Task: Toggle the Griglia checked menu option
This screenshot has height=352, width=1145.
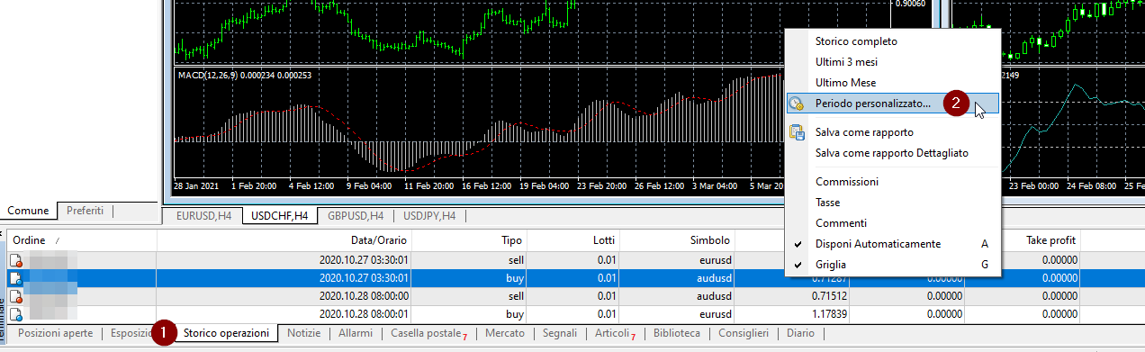Action: tap(893, 265)
